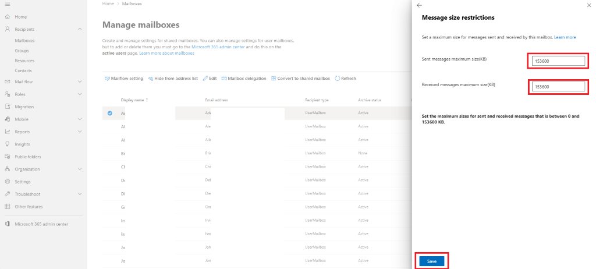
Task: Open Mailboxes under Recipients
Action: click(x=24, y=40)
